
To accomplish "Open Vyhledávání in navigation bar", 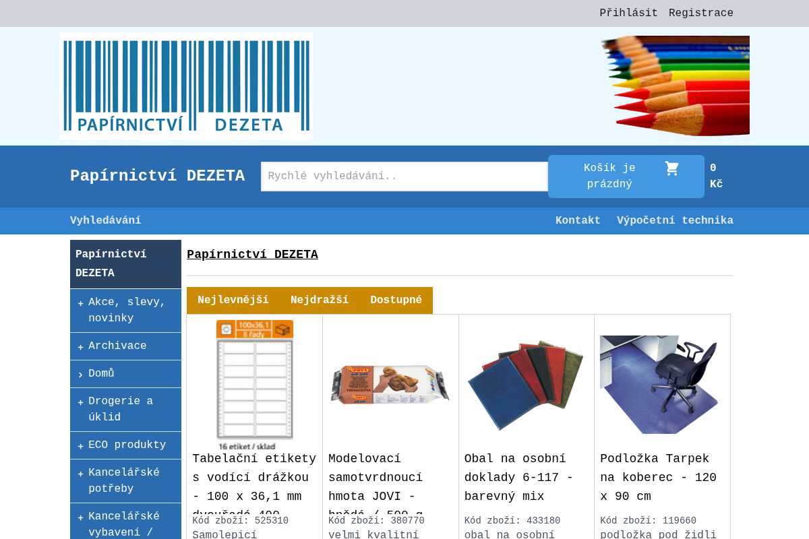I will pyautogui.click(x=106, y=221).
